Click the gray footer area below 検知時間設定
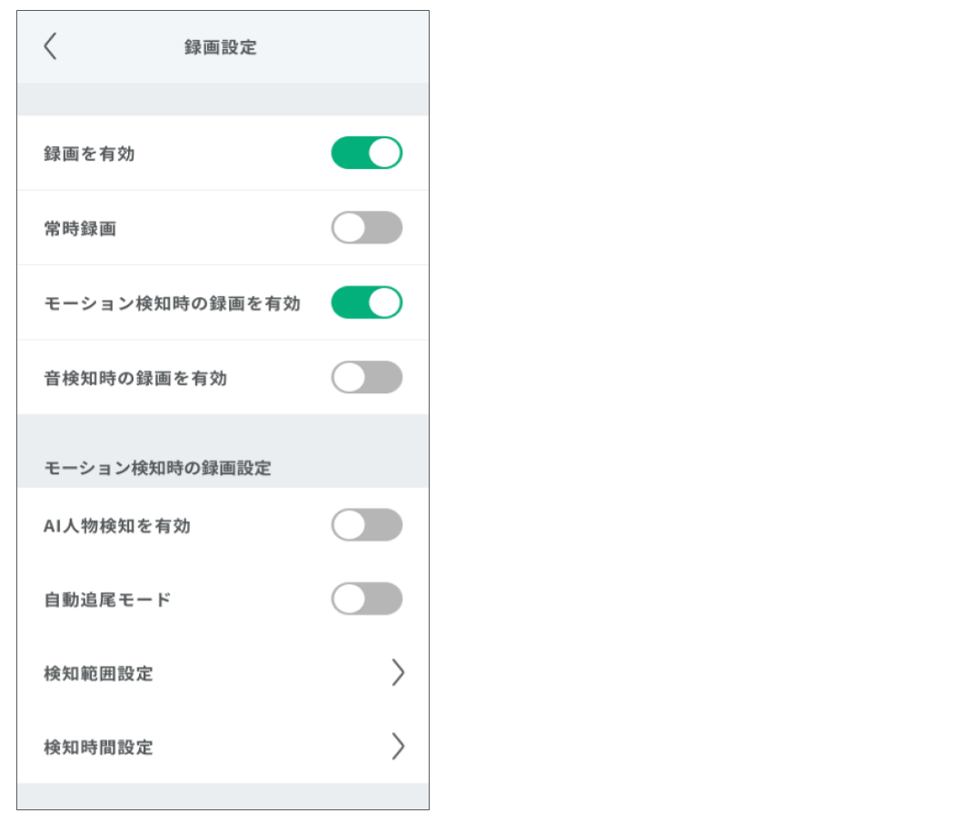 [223, 796]
